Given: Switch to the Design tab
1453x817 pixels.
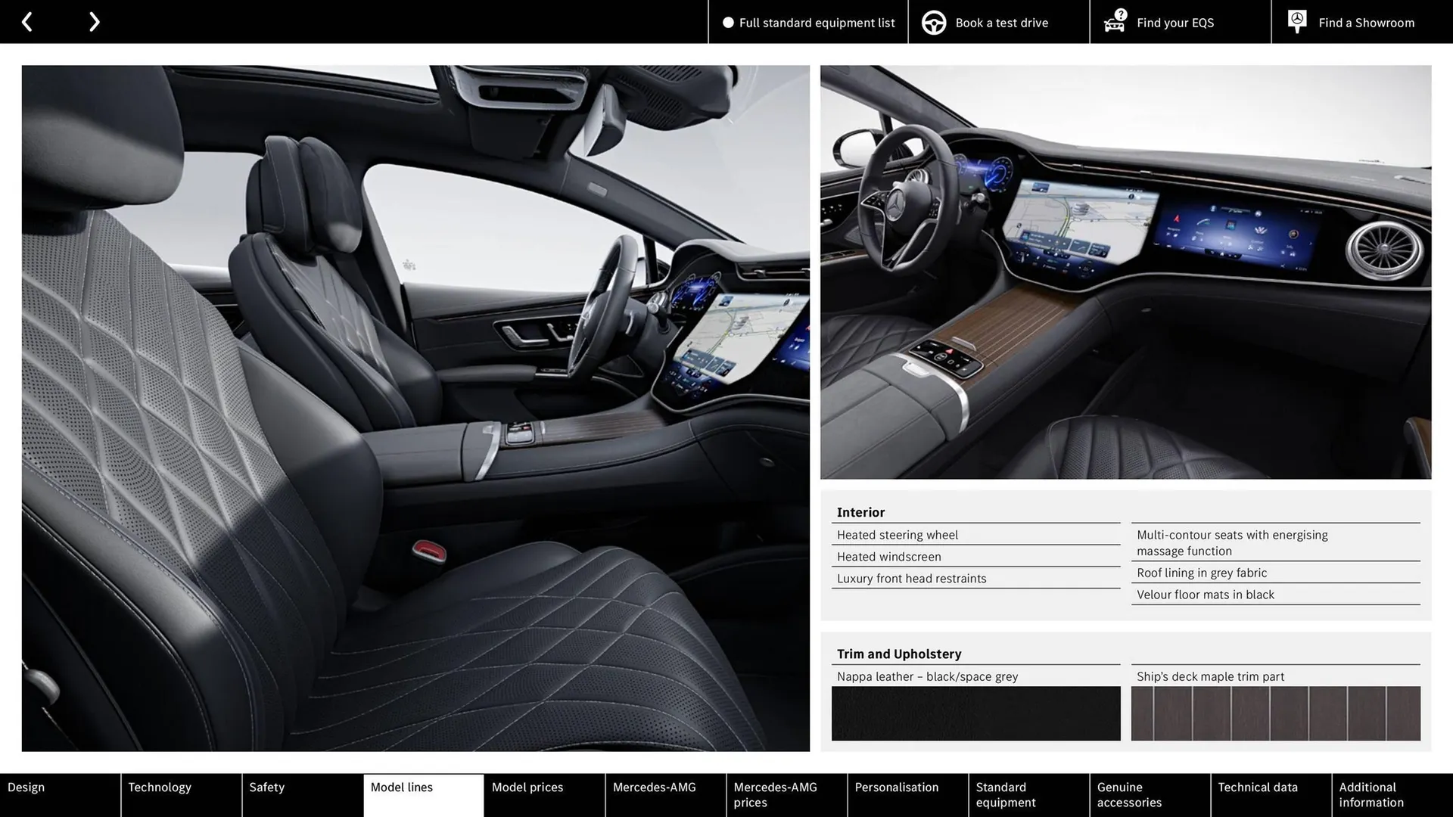Looking at the screenshot, I should 60,795.
